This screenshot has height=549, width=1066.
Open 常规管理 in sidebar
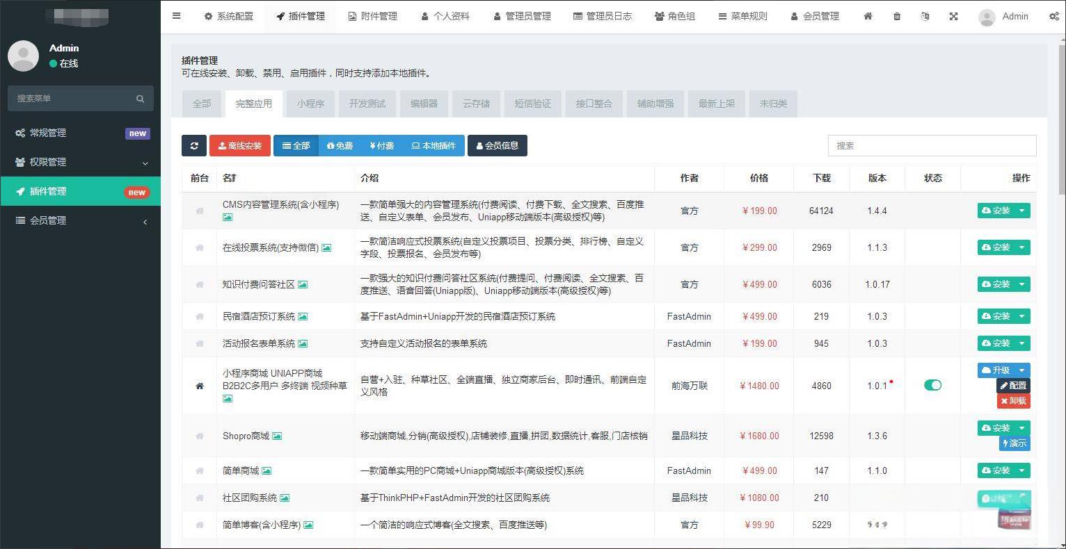coord(81,133)
